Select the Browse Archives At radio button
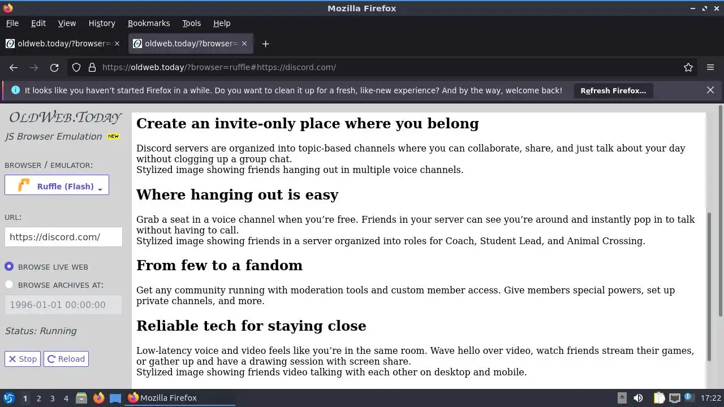The width and height of the screenshot is (724, 407). click(x=9, y=285)
